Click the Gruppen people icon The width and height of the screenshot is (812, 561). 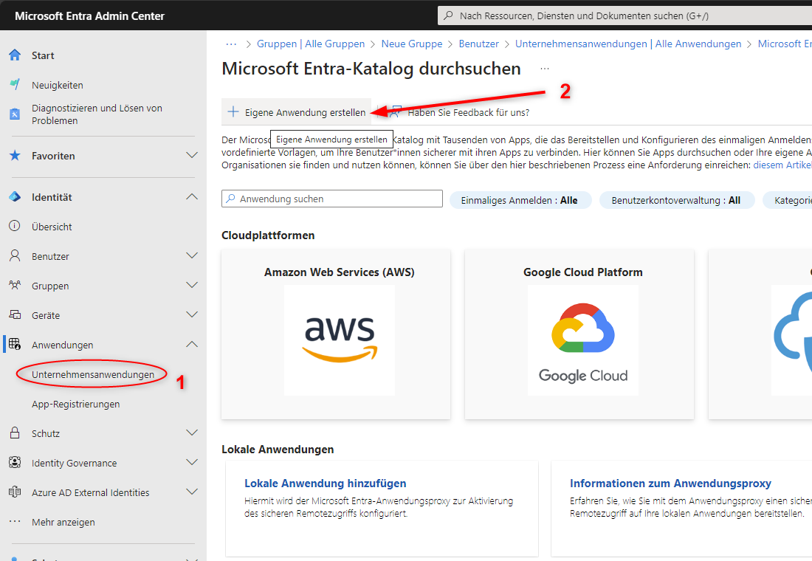[15, 286]
